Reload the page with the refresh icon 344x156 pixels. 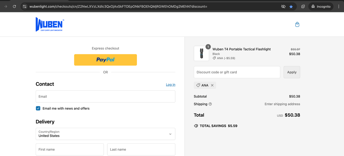14,6
